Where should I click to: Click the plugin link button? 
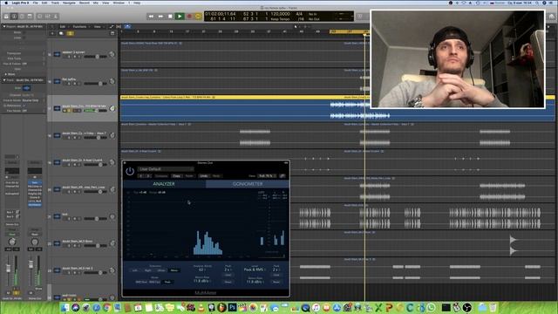point(282,176)
